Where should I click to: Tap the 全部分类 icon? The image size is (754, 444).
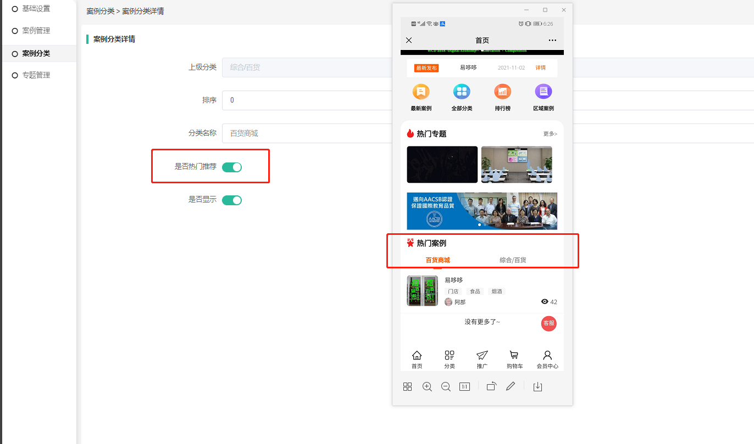[462, 92]
